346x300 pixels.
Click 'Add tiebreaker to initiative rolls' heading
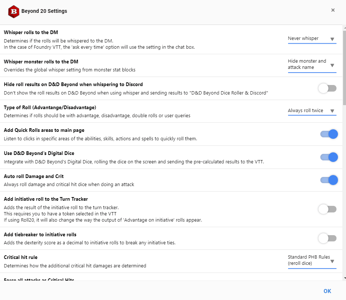click(40, 234)
